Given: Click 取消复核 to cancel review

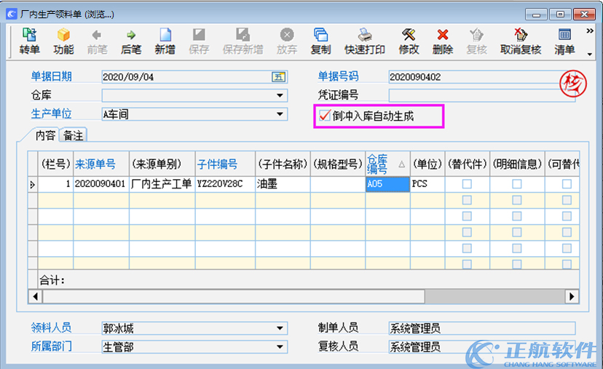Looking at the screenshot, I should click(x=521, y=41).
